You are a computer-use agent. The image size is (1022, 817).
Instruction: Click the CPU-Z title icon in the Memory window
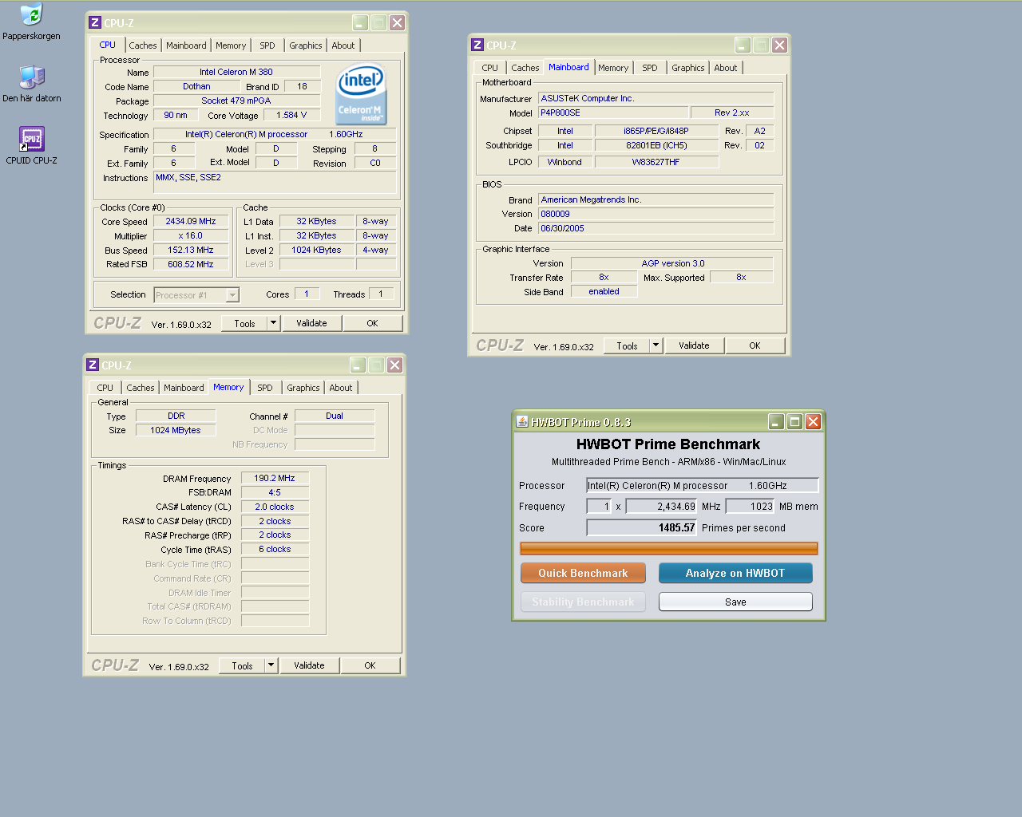pos(93,365)
